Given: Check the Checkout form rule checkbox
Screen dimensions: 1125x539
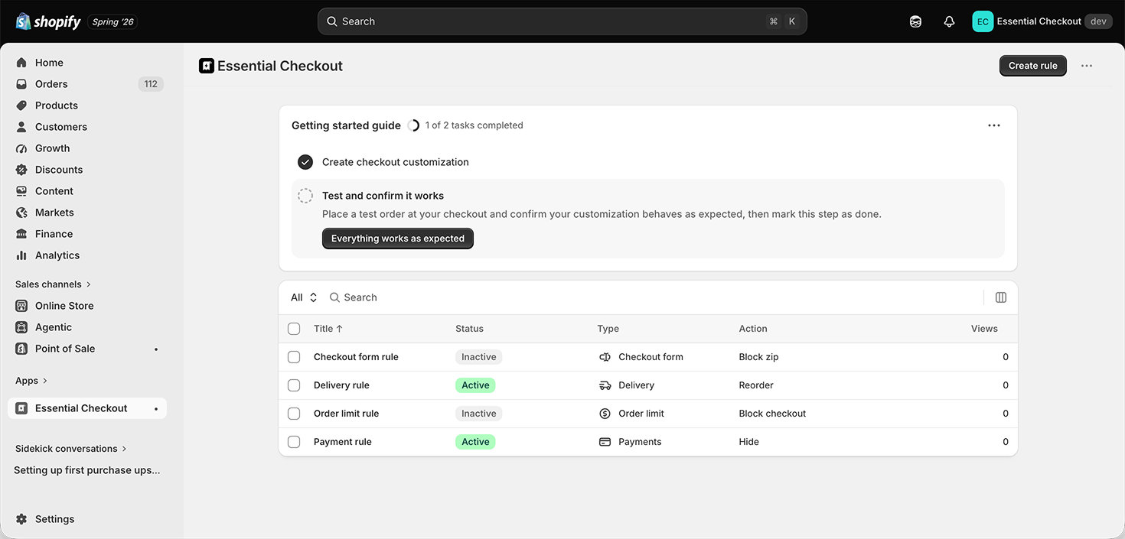Looking at the screenshot, I should tap(294, 357).
